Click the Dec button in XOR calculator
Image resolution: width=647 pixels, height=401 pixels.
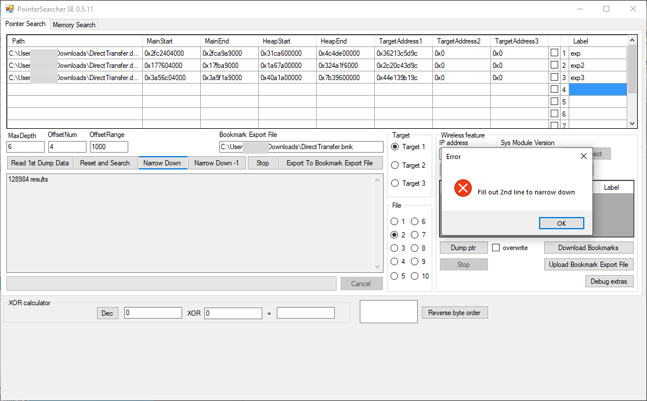click(107, 313)
